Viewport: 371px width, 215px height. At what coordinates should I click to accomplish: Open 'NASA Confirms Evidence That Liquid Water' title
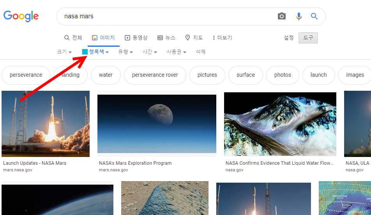coord(279,163)
